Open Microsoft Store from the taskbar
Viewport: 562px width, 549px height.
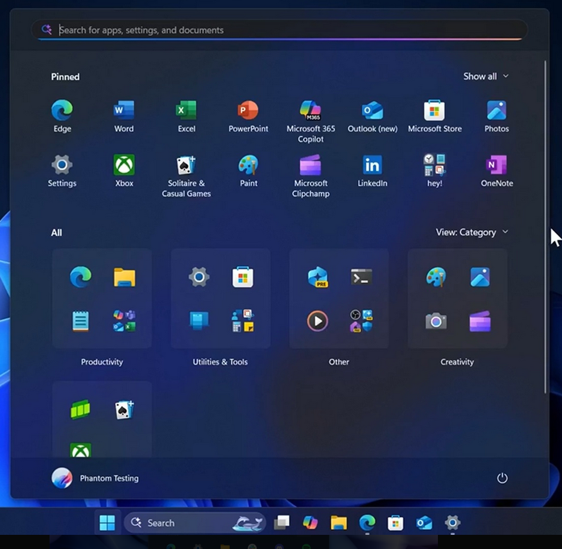click(x=395, y=523)
